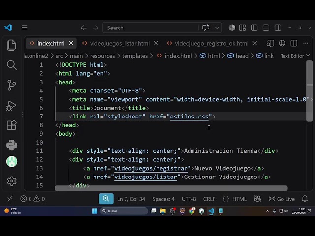Click the zoom magnifier status item
The height and width of the screenshot is (236, 315).
pyautogui.click(x=106, y=199)
